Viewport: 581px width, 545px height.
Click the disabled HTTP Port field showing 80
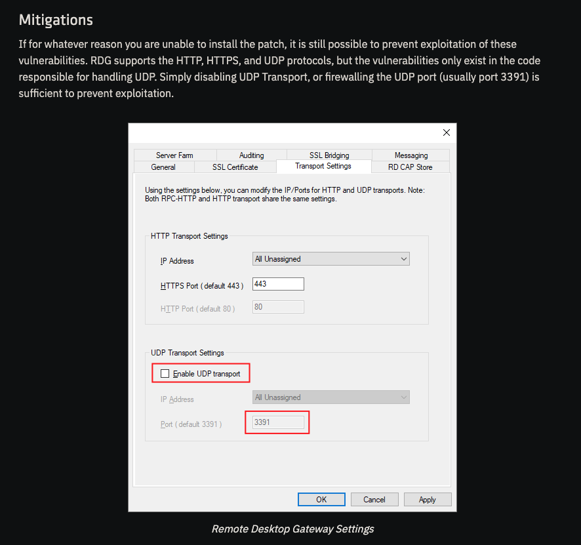(x=278, y=307)
